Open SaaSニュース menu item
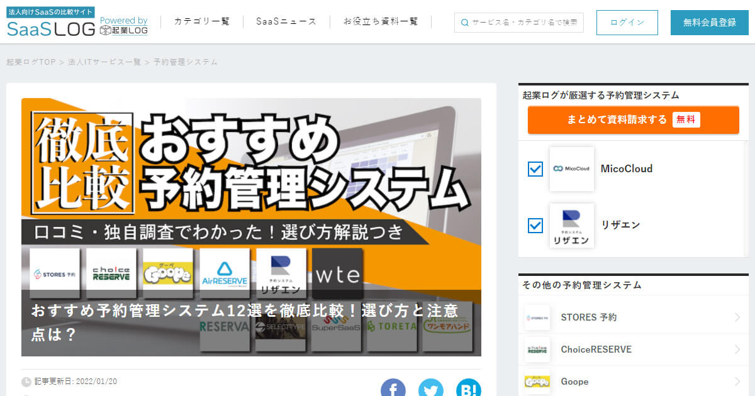The width and height of the screenshot is (755, 396). [286, 21]
